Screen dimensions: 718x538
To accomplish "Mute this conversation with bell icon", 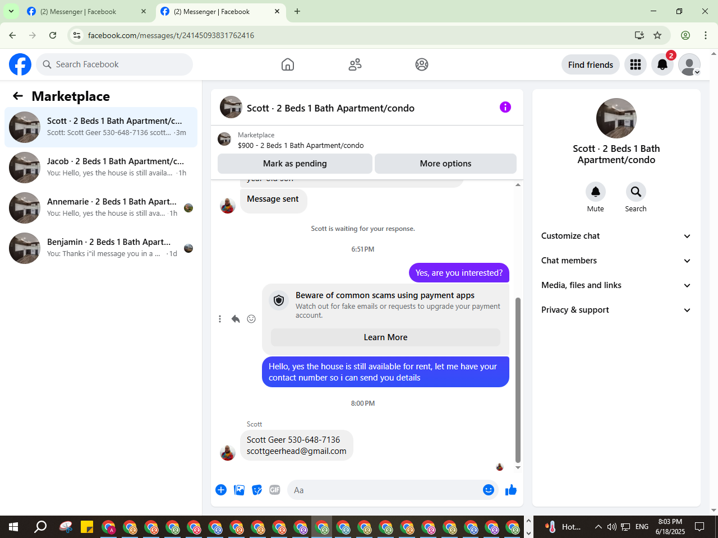I will tap(596, 192).
